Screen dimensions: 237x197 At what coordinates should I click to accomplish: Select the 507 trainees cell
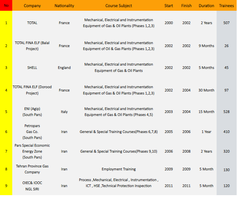[226, 23]
